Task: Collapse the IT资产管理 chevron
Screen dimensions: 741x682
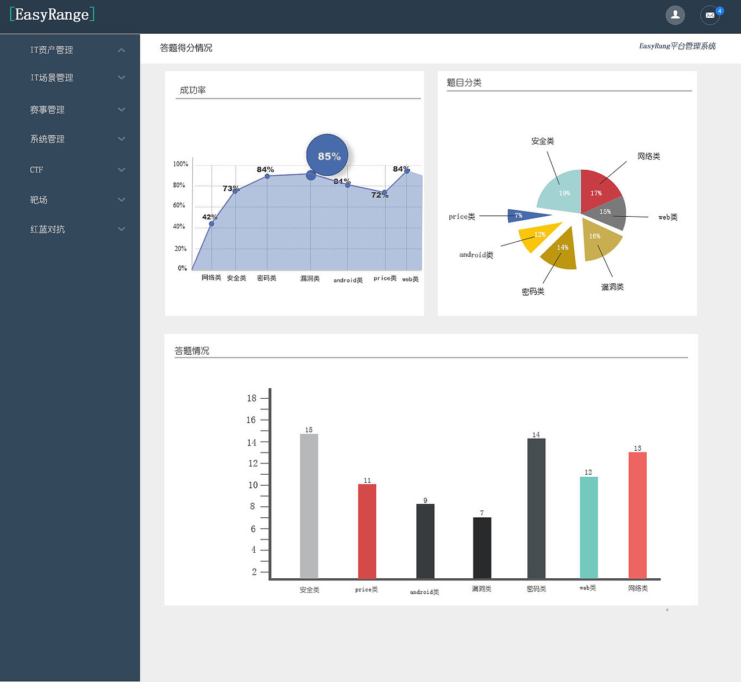Action: 122,50
